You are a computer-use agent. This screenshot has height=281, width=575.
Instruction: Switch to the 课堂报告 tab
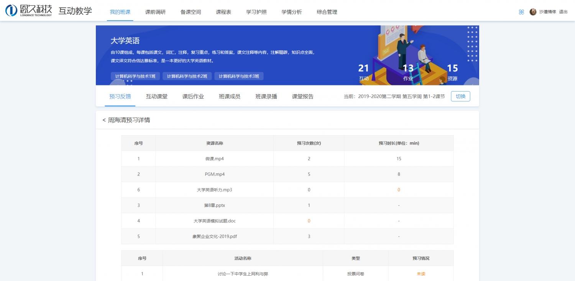303,96
